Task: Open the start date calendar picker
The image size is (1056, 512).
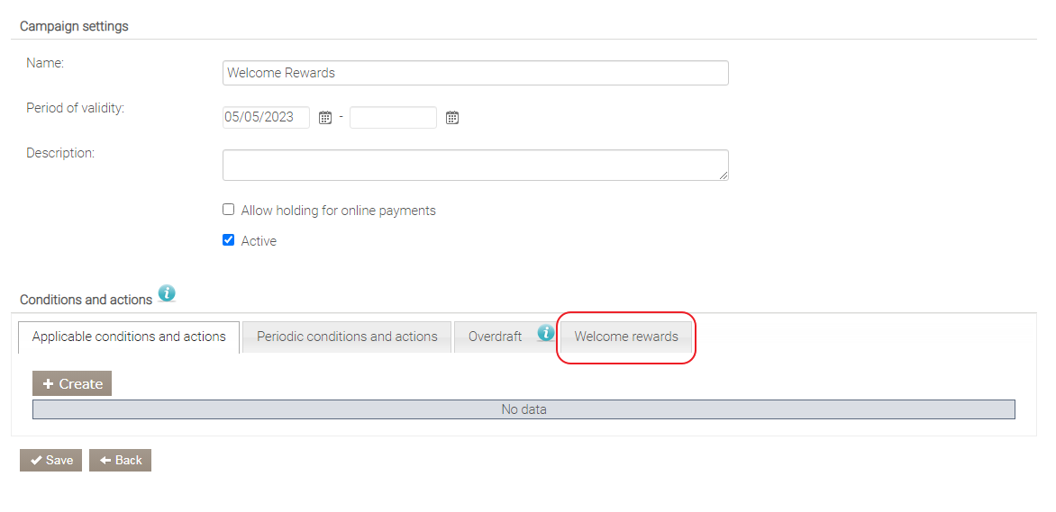Action: tap(325, 118)
